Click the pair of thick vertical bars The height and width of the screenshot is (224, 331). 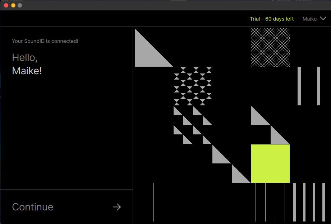(x=309, y=86)
